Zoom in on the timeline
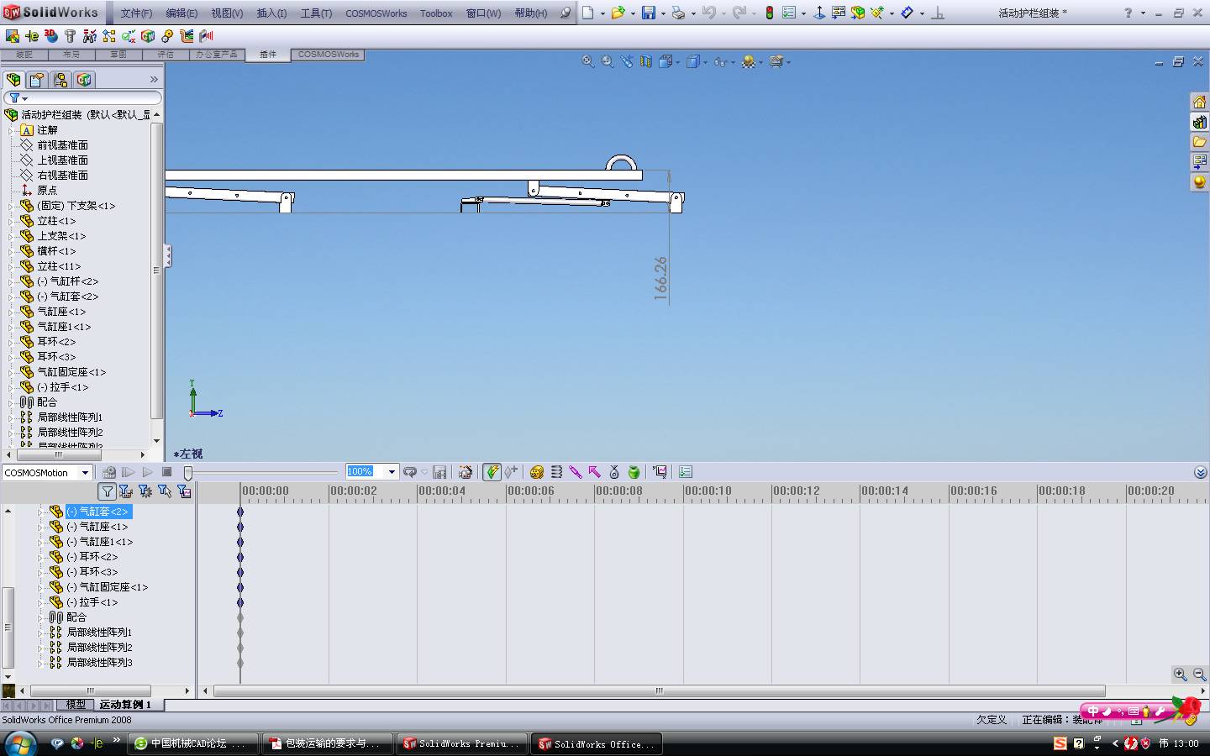 1181,674
